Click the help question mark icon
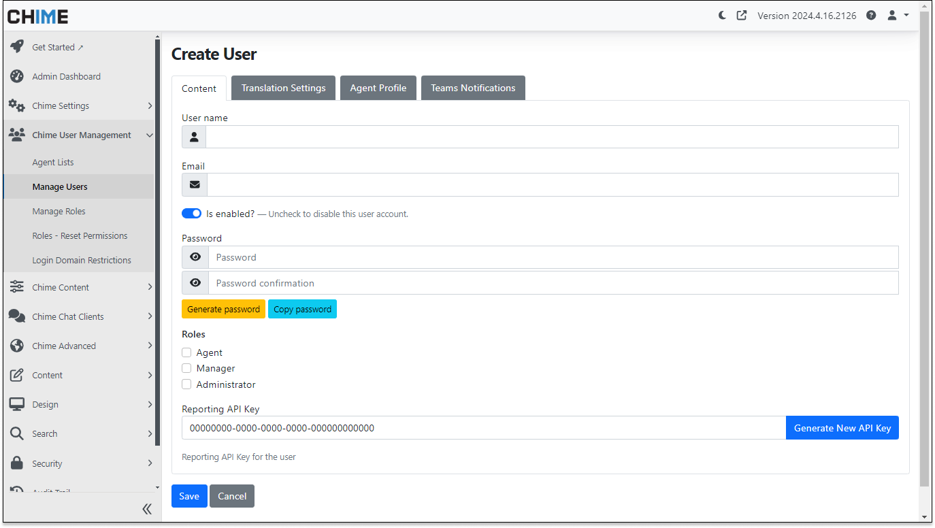Screen dimensions: 935x528 [870, 15]
